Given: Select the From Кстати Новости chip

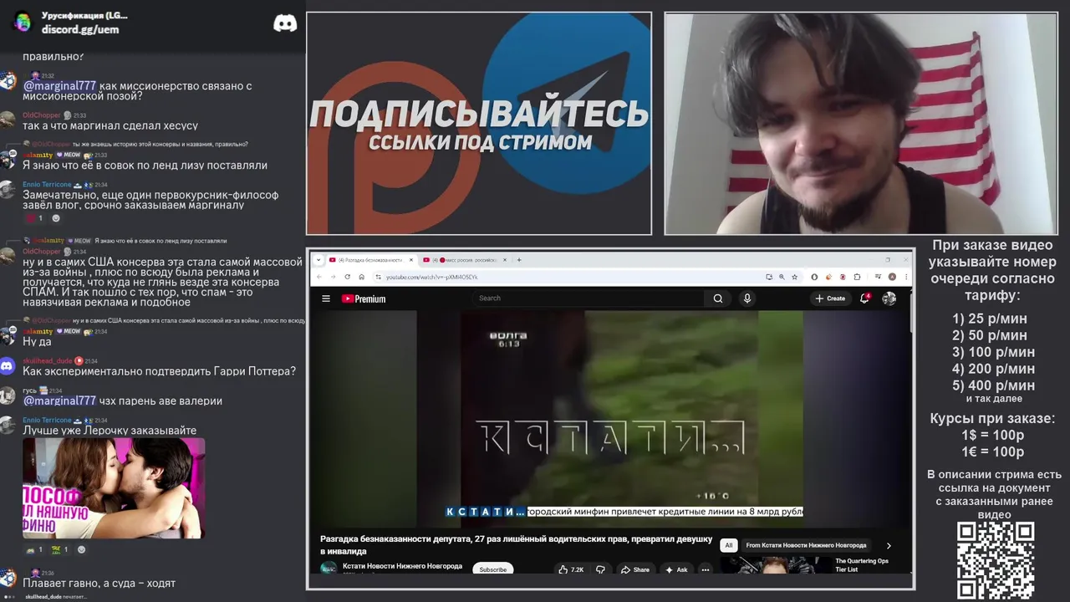Looking at the screenshot, I should coord(806,545).
